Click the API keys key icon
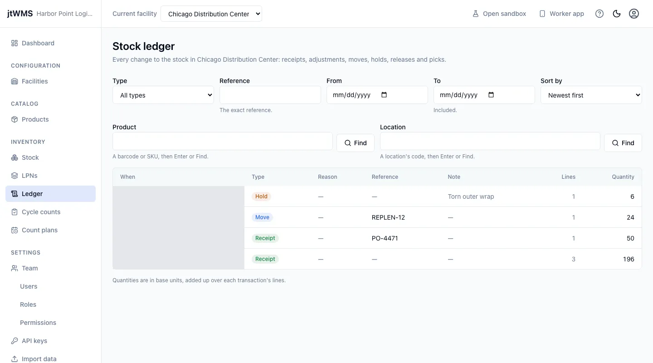The height and width of the screenshot is (363, 653). click(15, 341)
